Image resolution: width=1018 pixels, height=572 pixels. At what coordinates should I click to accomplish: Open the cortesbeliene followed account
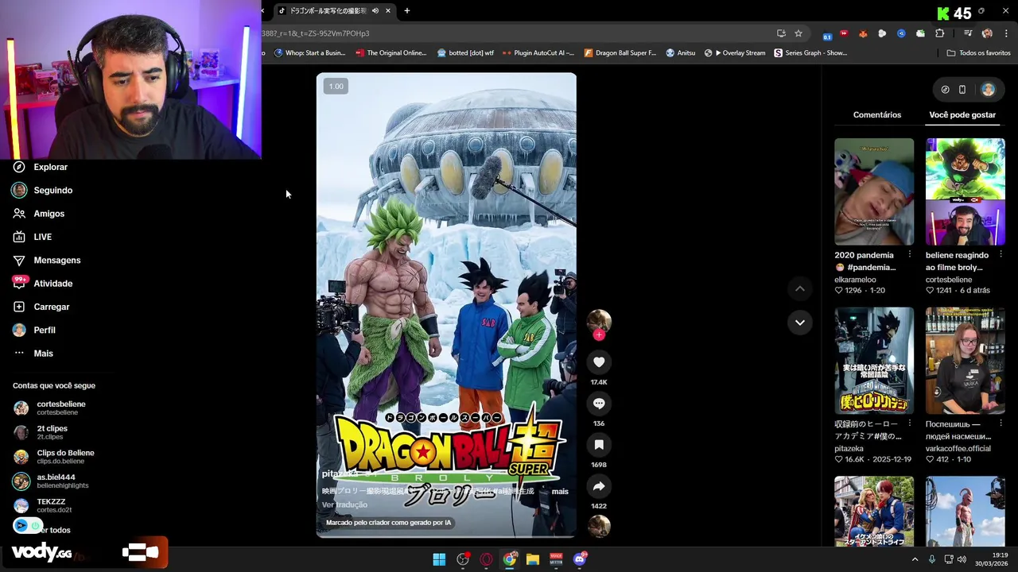point(49,408)
